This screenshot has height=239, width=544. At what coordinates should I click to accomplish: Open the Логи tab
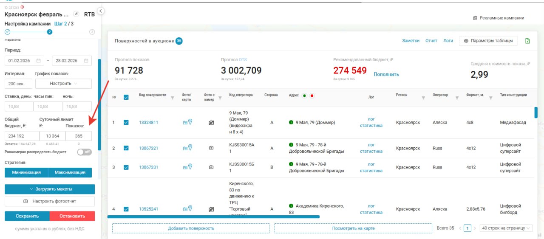pyautogui.click(x=448, y=41)
